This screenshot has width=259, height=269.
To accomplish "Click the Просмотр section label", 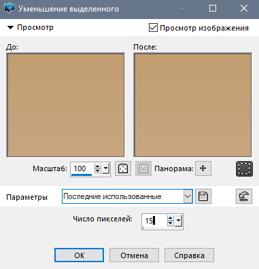I will coord(35,27).
